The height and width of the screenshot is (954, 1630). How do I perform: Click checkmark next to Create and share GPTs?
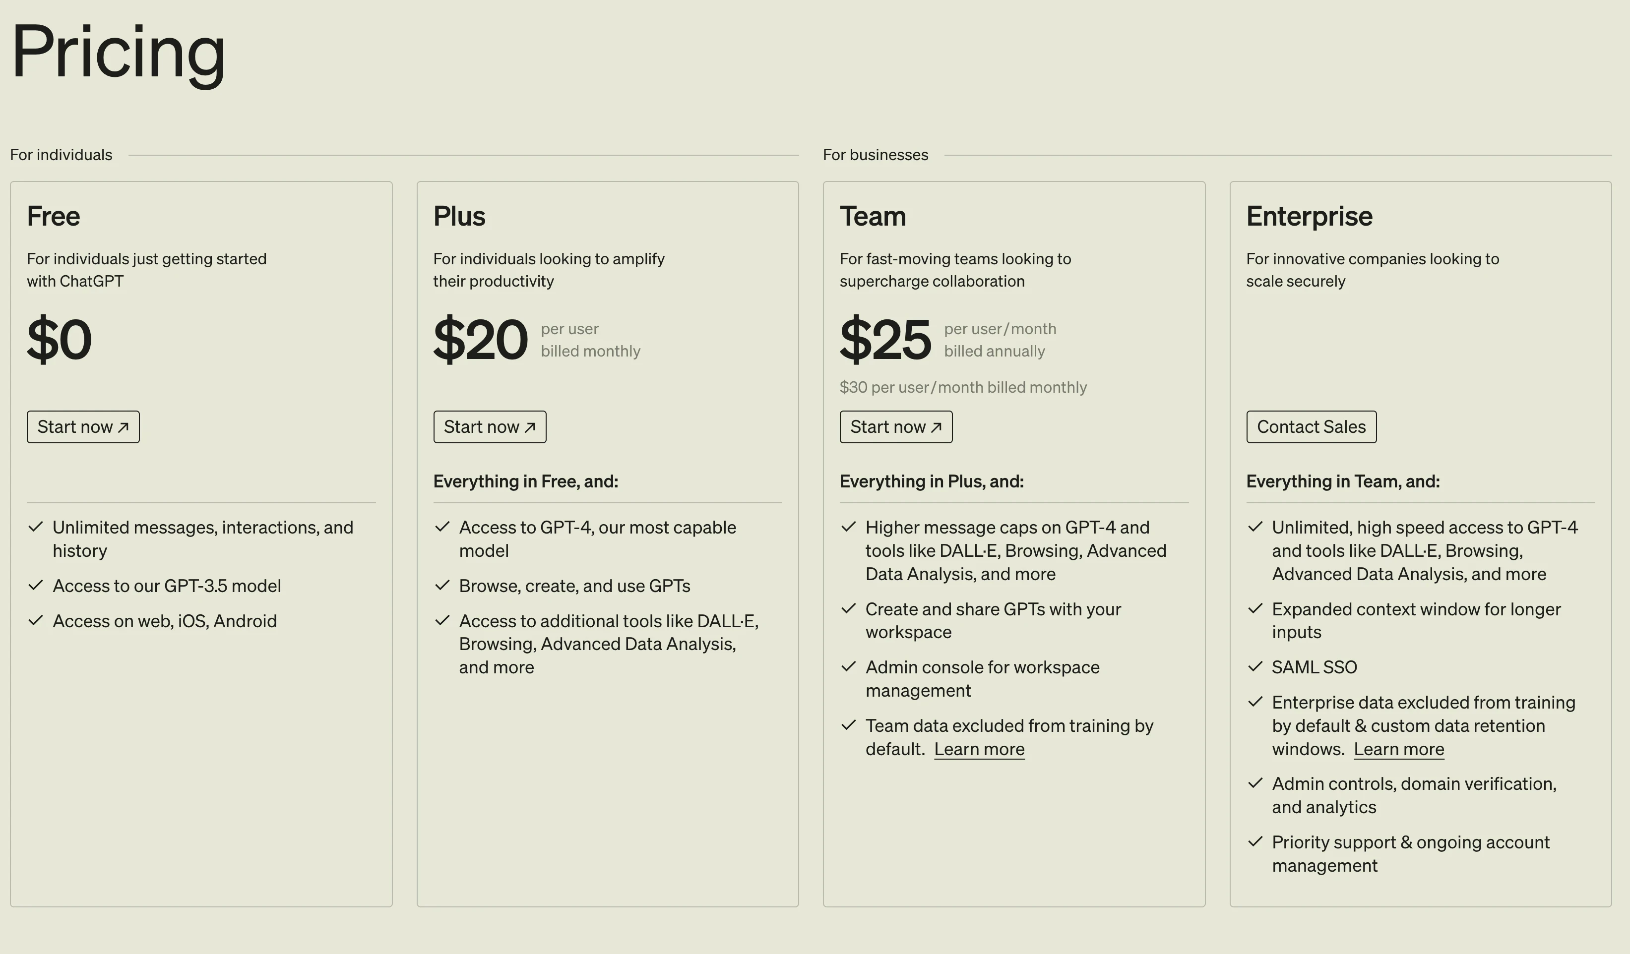click(849, 608)
